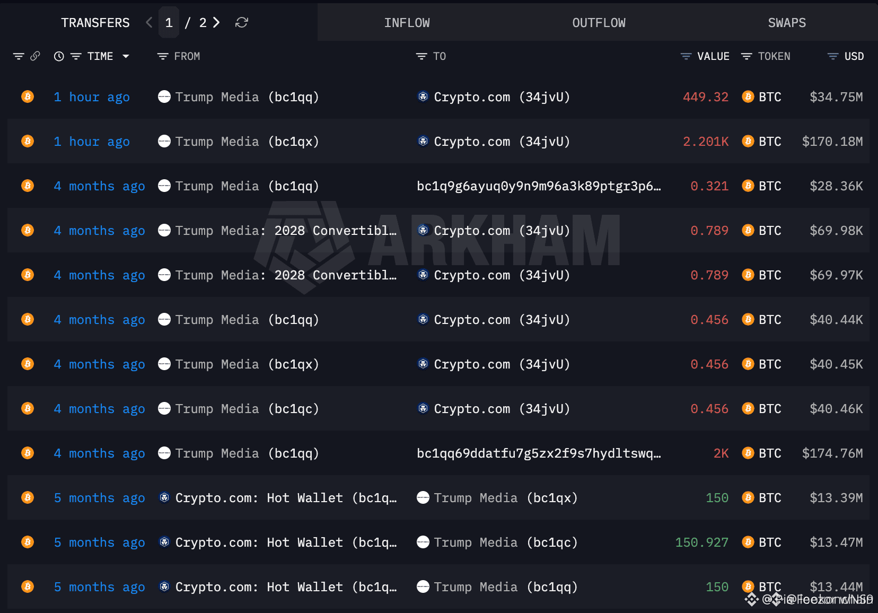
Task: Click the $174.76M USD amount
Action: pyautogui.click(x=832, y=453)
